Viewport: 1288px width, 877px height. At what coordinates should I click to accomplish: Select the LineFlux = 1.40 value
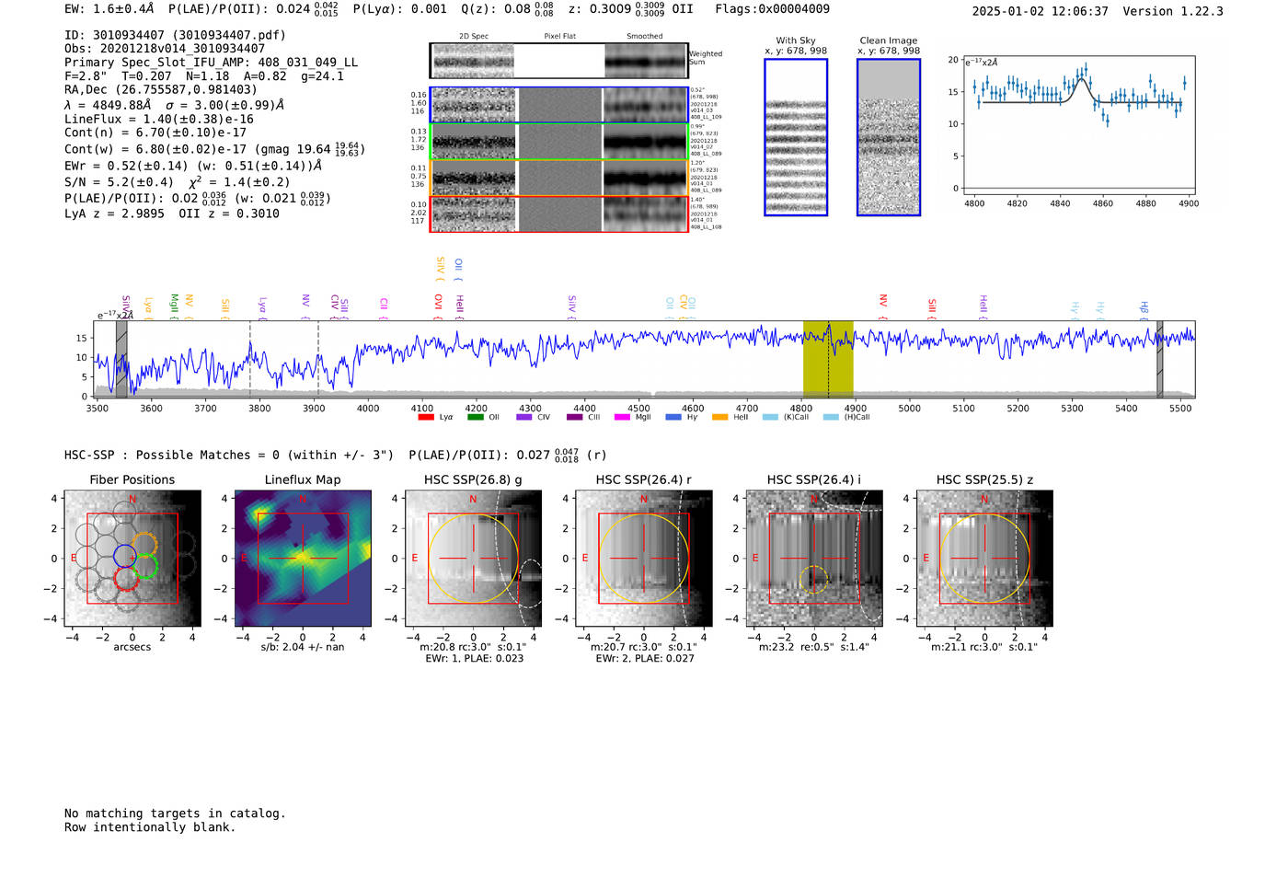(159, 119)
